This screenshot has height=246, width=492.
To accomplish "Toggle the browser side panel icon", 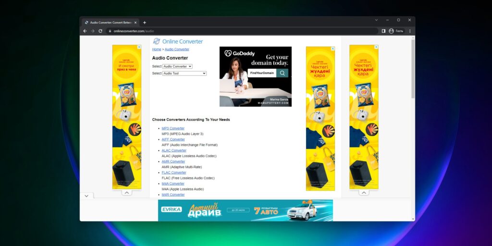I will pyautogui.click(x=383, y=31).
